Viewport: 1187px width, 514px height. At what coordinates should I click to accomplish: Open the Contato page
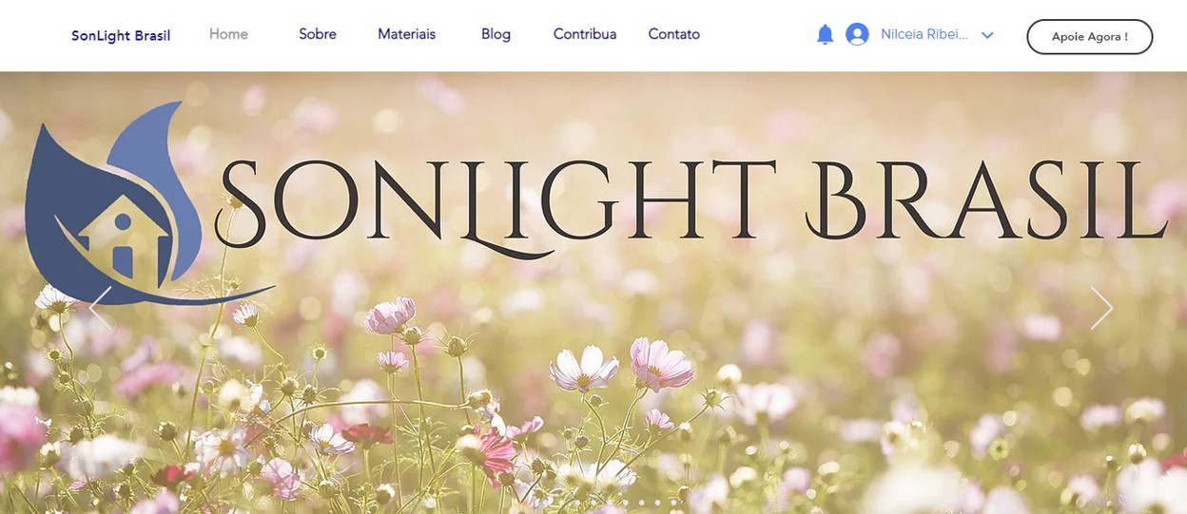674,34
